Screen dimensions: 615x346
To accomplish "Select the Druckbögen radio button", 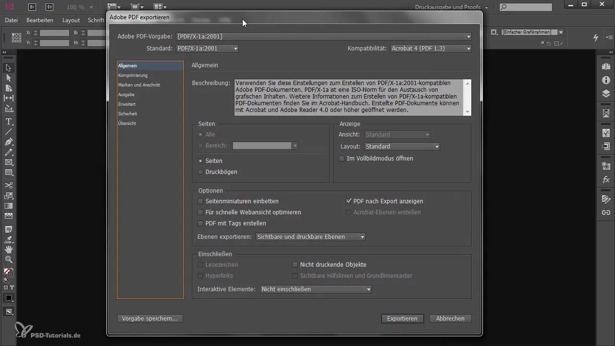I will click(200, 172).
